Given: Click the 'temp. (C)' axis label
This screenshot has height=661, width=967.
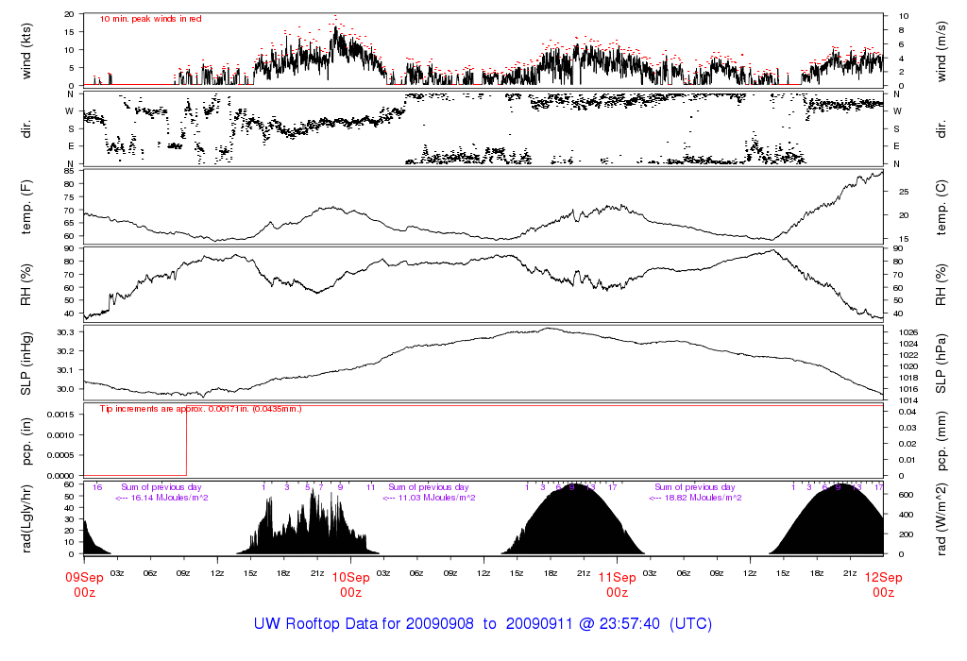Looking at the screenshot, I should tap(942, 207).
